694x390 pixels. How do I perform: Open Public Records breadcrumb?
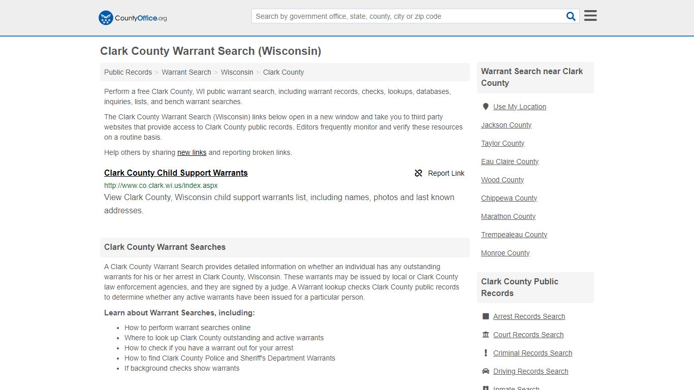(x=128, y=72)
